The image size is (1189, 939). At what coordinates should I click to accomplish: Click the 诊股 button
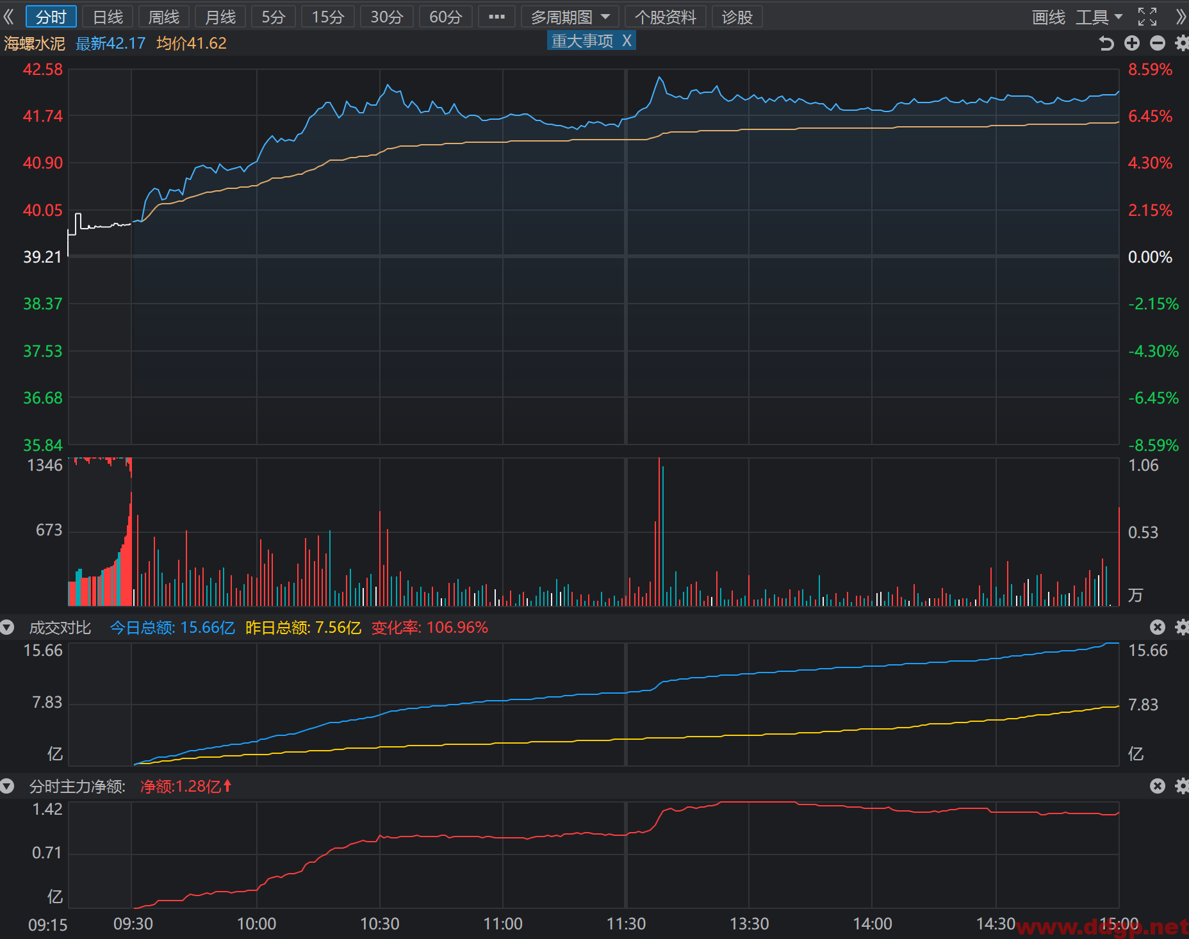pyautogui.click(x=737, y=17)
